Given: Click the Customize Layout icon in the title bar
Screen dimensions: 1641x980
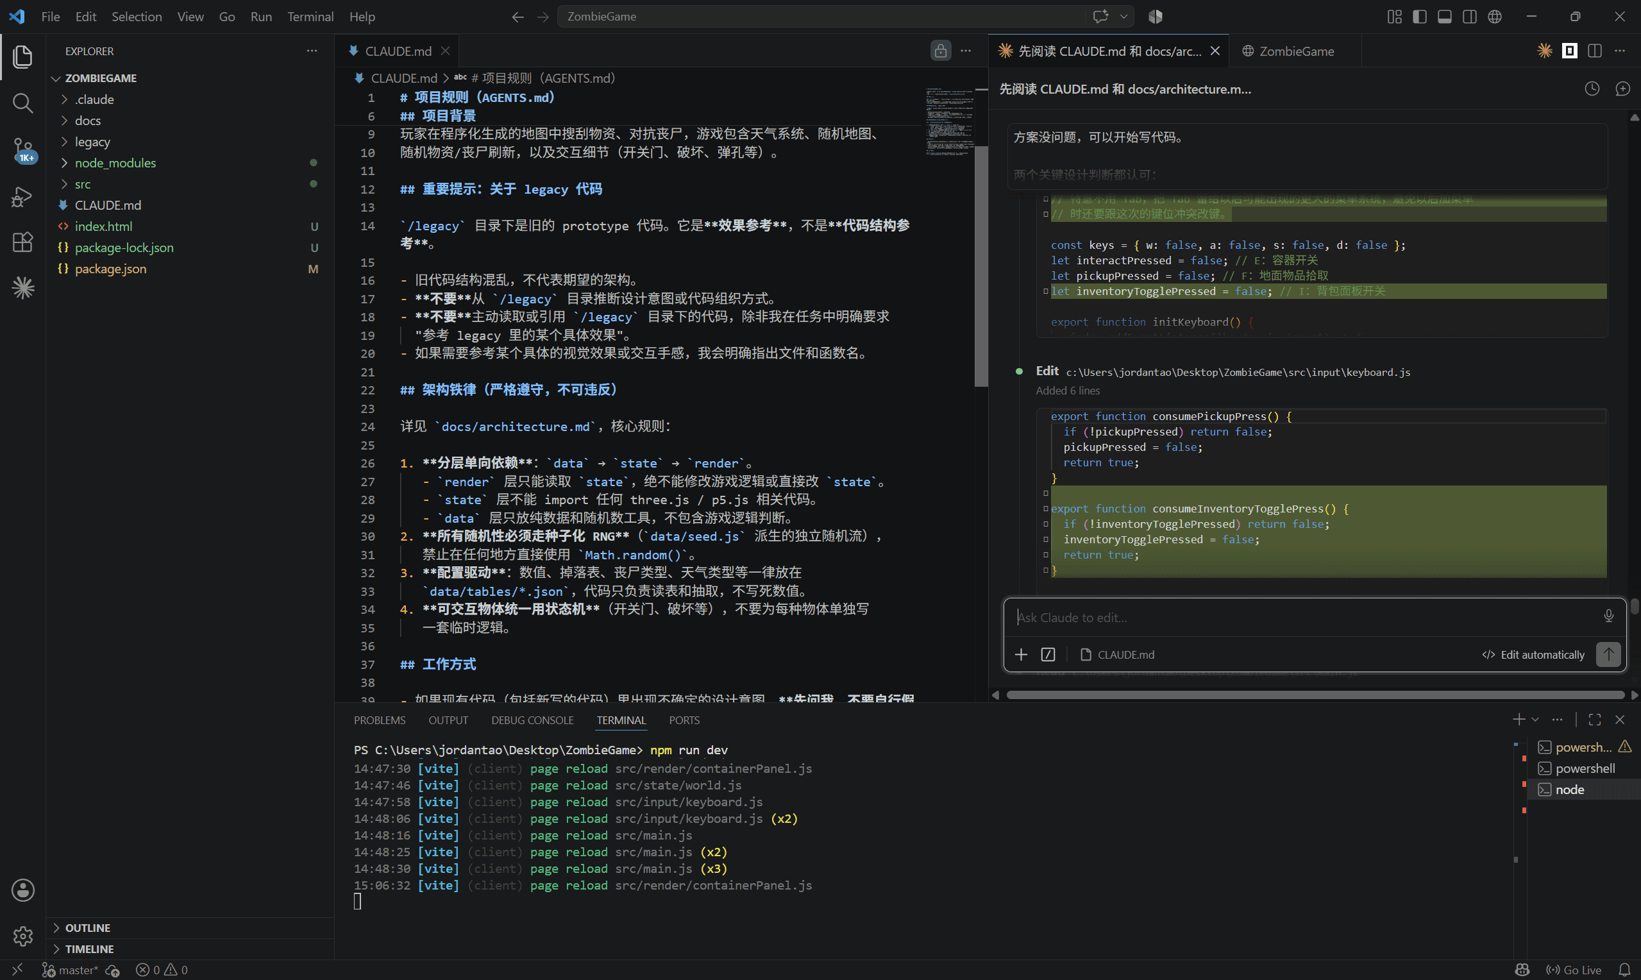Looking at the screenshot, I should pyautogui.click(x=1394, y=17).
